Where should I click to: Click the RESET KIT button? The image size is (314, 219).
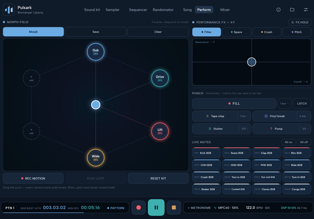tap(158, 178)
